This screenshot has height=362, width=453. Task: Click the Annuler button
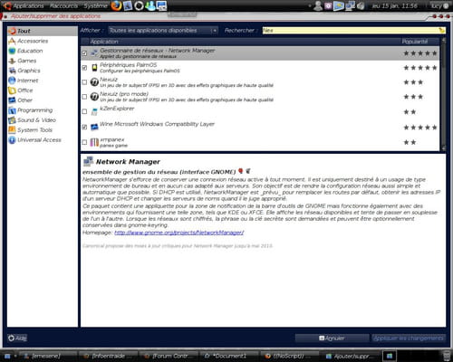coord(332,338)
